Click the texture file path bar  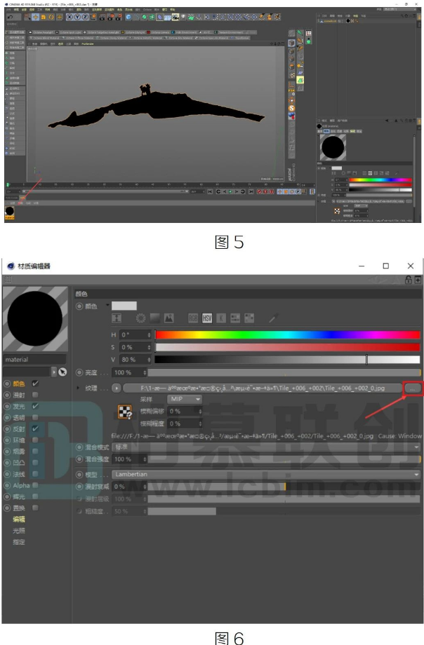click(263, 388)
